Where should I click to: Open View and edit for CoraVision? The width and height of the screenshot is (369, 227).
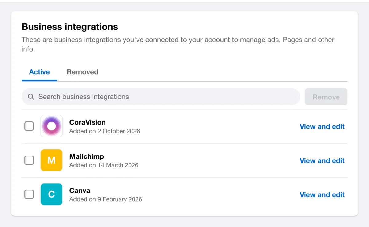click(322, 126)
